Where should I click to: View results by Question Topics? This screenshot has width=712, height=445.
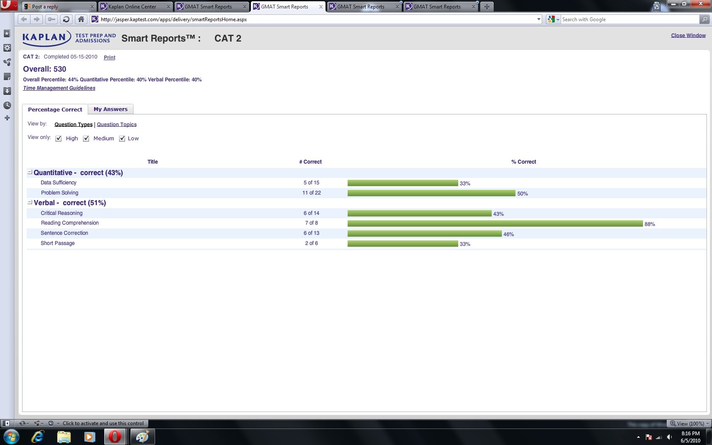coord(117,125)
